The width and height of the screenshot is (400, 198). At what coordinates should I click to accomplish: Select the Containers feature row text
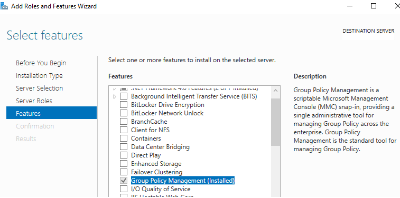point(146,138)
